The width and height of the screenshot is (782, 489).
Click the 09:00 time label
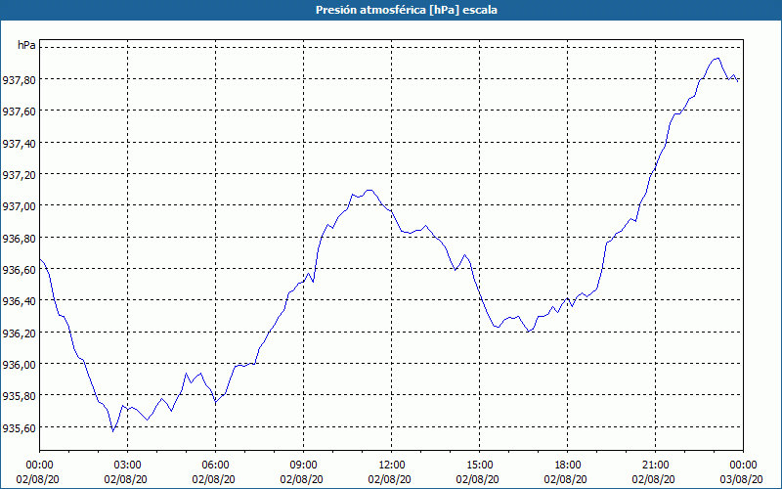click(x=303, y=465)
